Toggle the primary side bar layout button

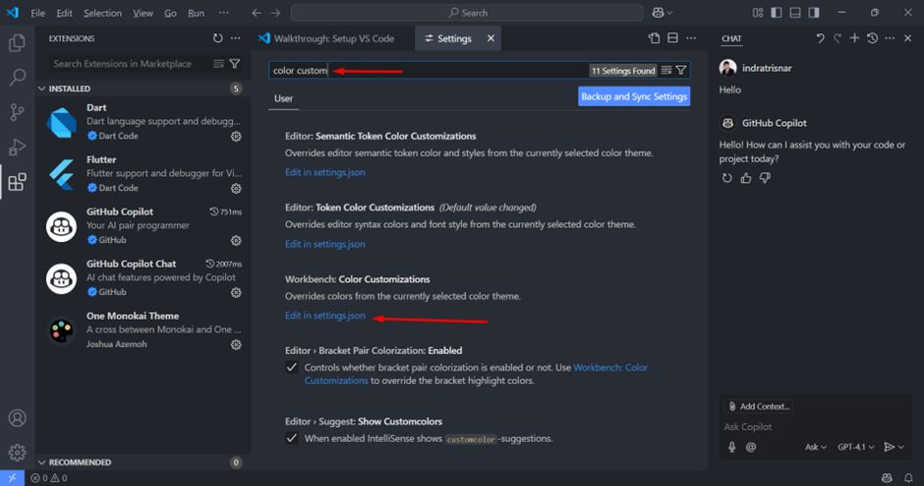[777, 13]
